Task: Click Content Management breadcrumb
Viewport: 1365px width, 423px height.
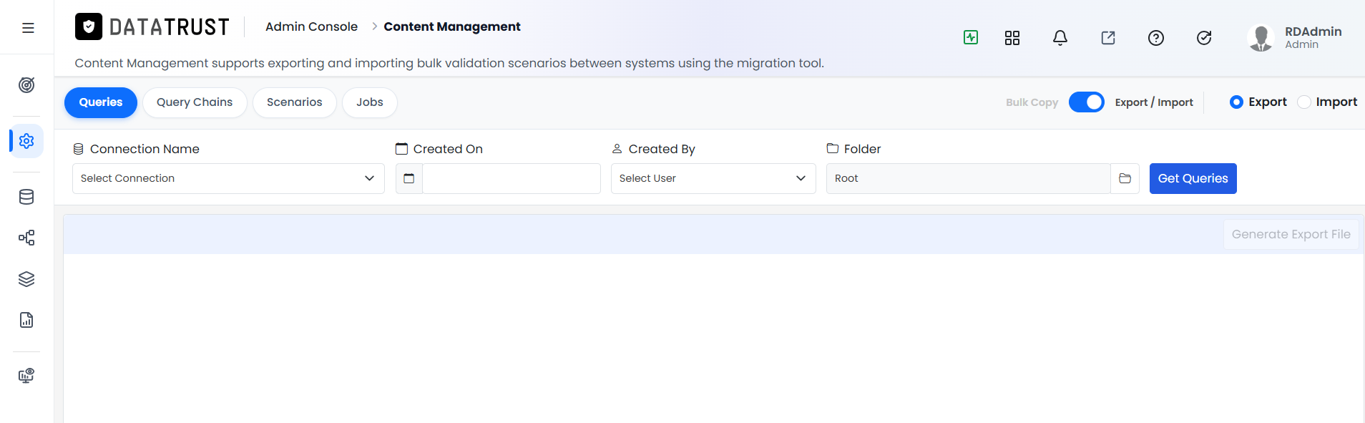Action: [452, 26]
